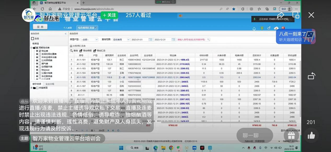Click the browser refresh icon
Viewport: 331px width, 152px height.
[42, 9]
